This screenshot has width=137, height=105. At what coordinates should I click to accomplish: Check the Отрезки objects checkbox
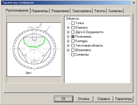coord(73,28)
